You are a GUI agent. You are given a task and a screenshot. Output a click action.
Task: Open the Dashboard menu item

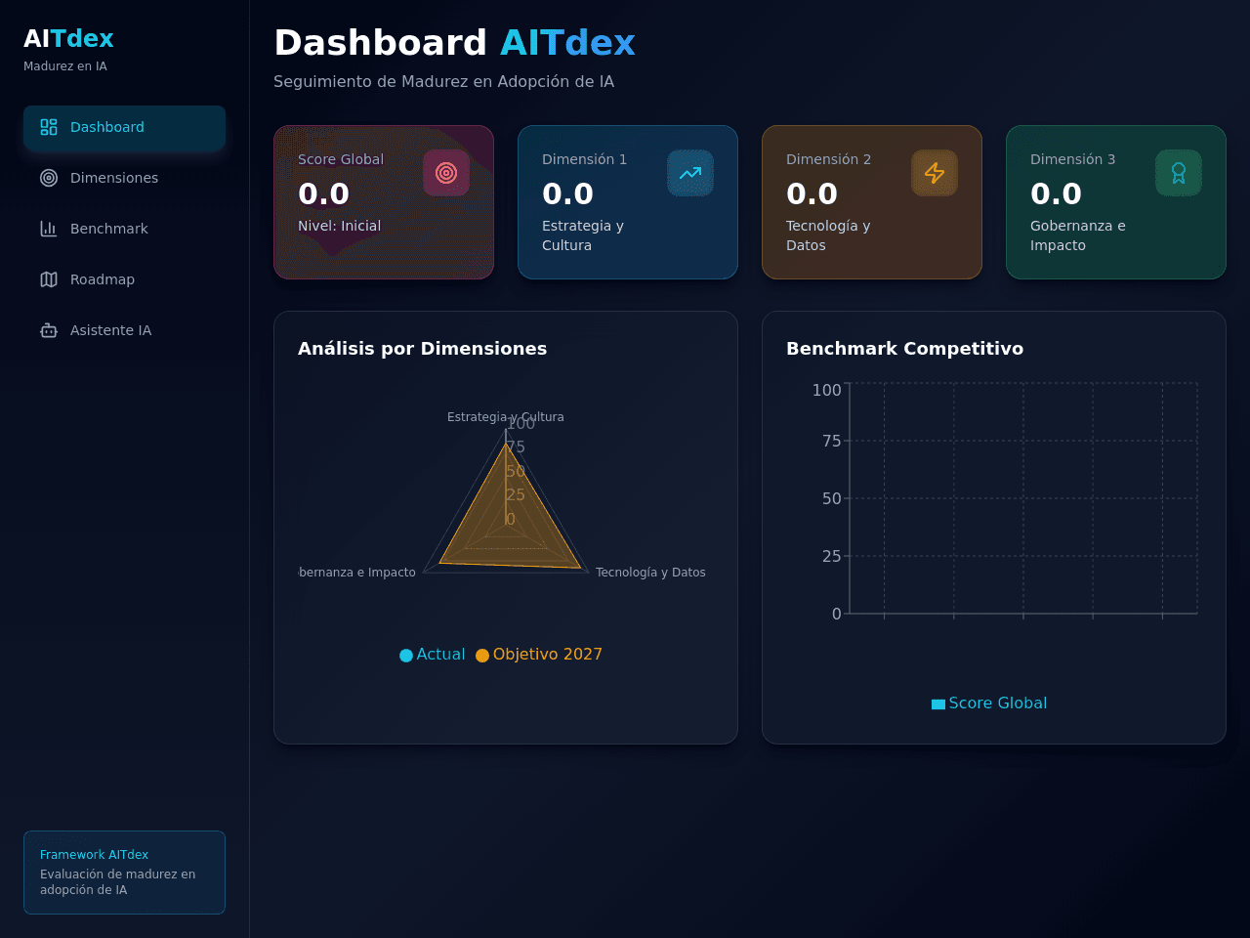[x=124, y=127]
